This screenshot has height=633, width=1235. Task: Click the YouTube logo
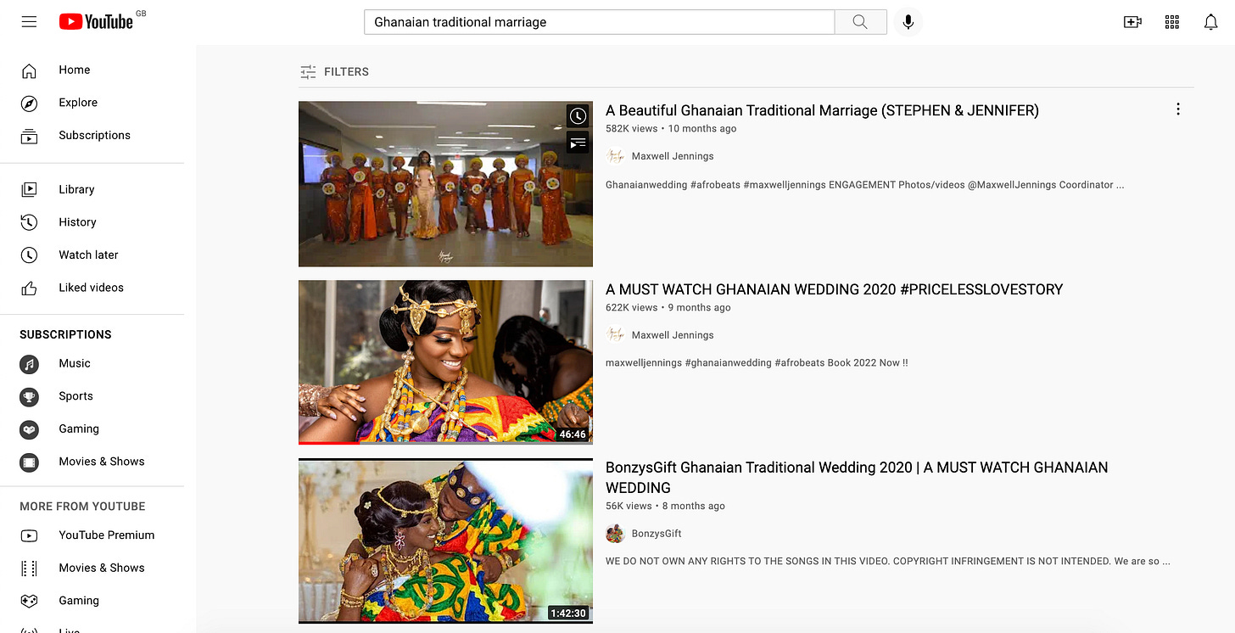point(96,22)
